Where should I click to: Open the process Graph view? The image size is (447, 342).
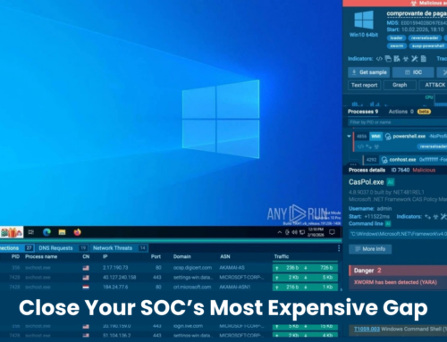coord(400,85)
